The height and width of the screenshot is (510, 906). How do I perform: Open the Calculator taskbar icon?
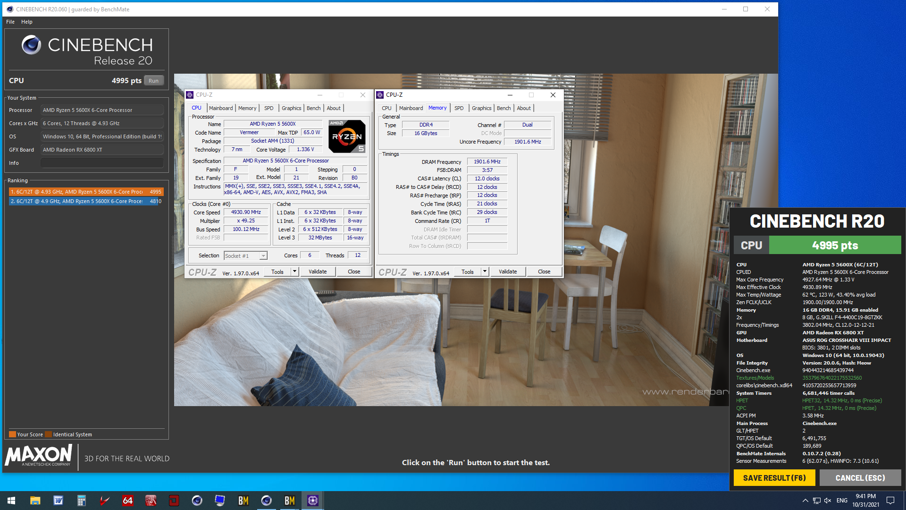[81, 501]
